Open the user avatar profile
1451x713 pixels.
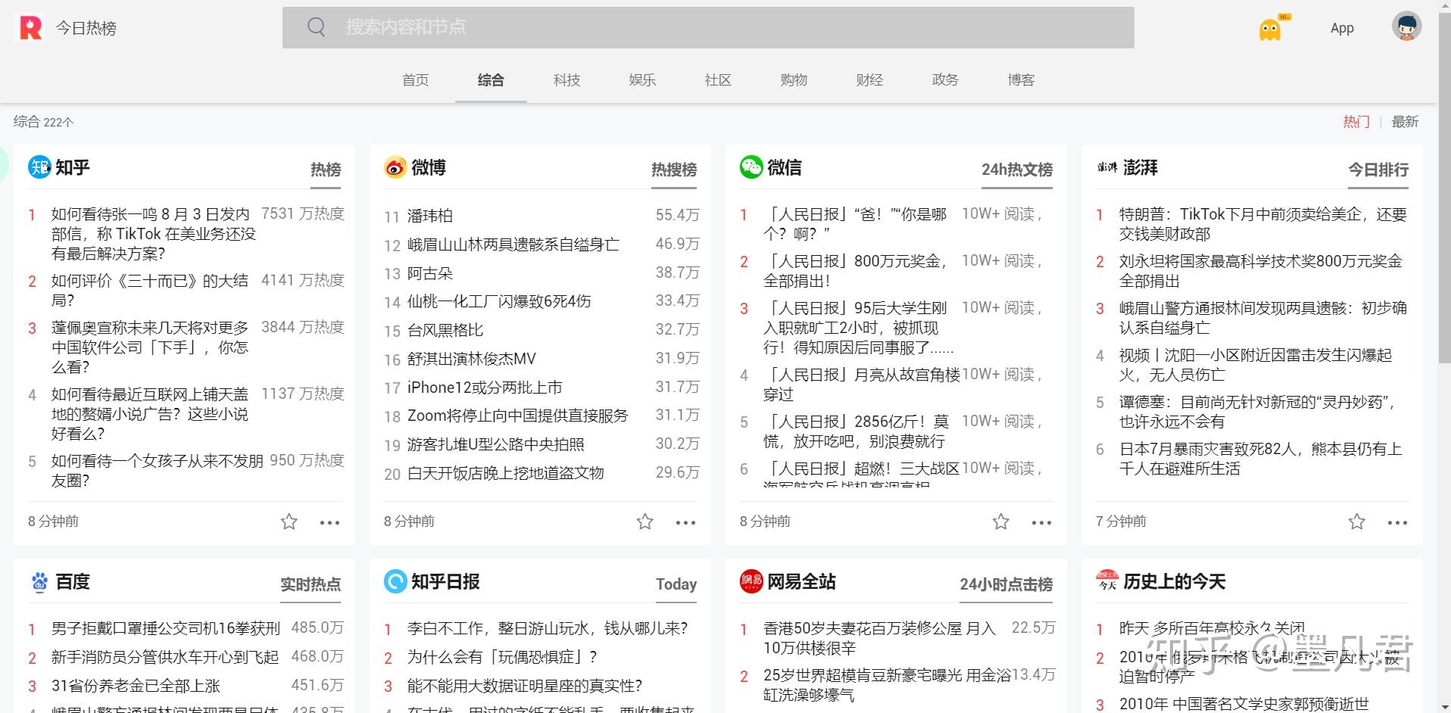[1406, 26]
